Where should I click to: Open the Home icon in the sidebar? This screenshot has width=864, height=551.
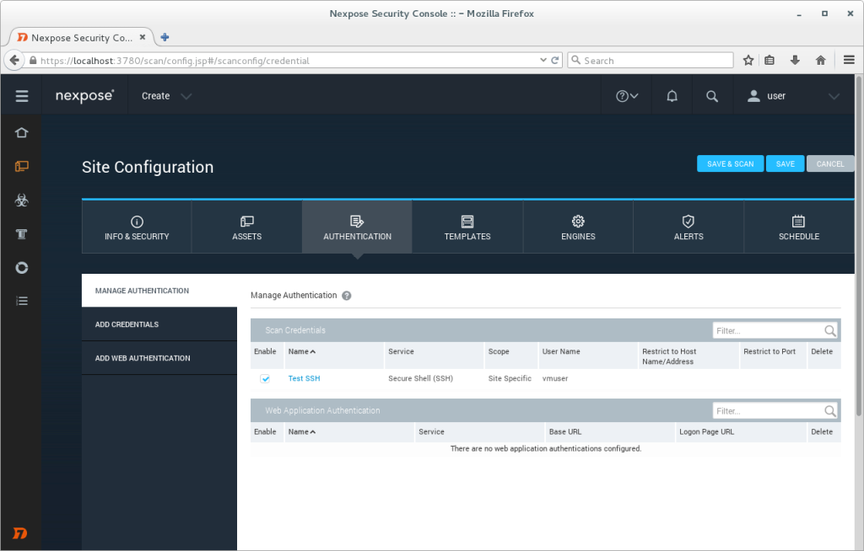point(21,132)
